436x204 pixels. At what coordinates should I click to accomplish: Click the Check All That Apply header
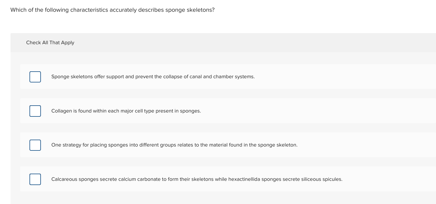click(x=50, y=42)
